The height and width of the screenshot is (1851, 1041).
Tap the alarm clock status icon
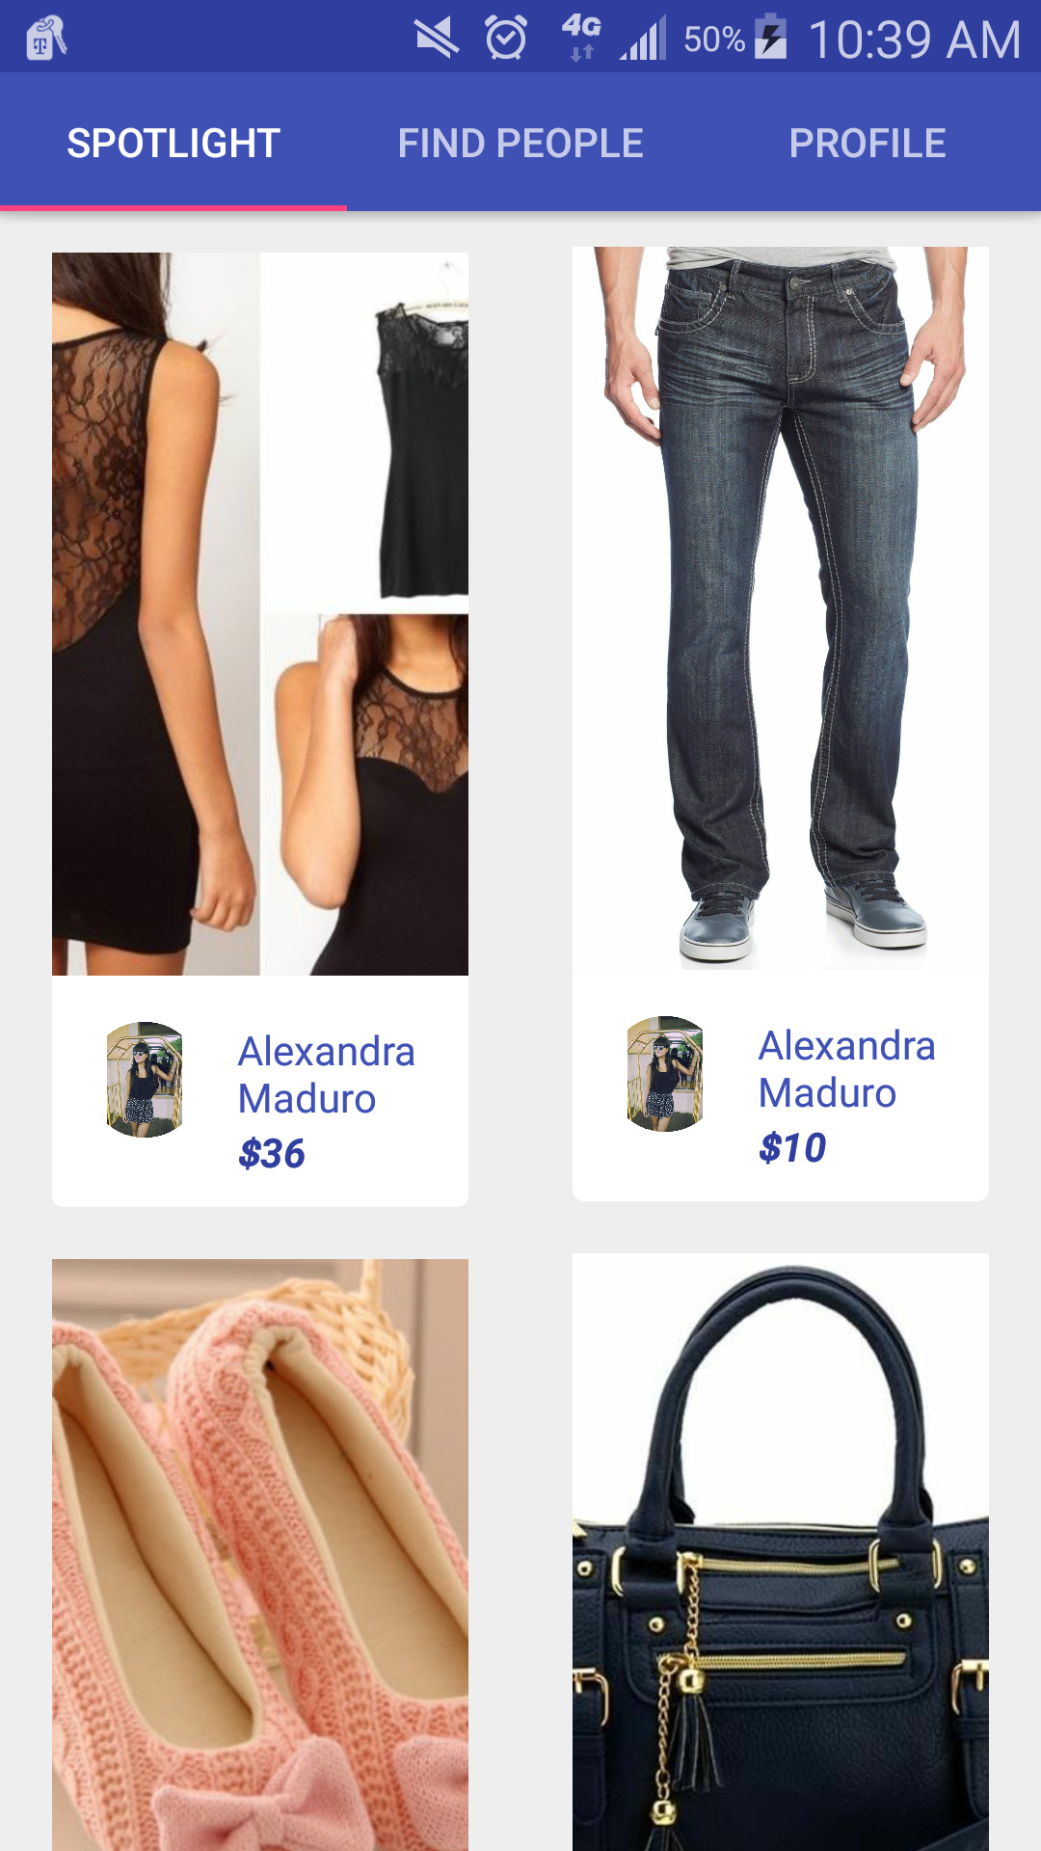tap(506, 39)
